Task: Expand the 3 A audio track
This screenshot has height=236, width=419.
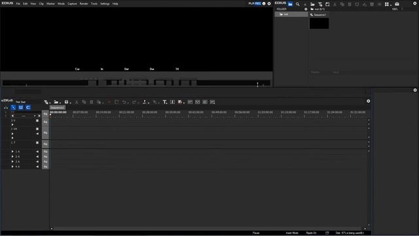Action: pos(12,162)
